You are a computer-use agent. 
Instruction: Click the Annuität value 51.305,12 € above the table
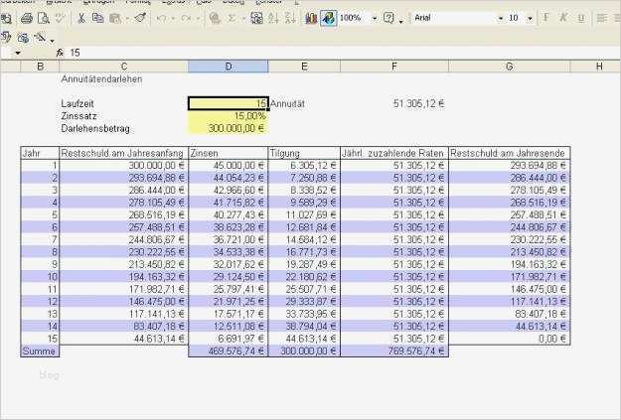click(x=418, y=103)
